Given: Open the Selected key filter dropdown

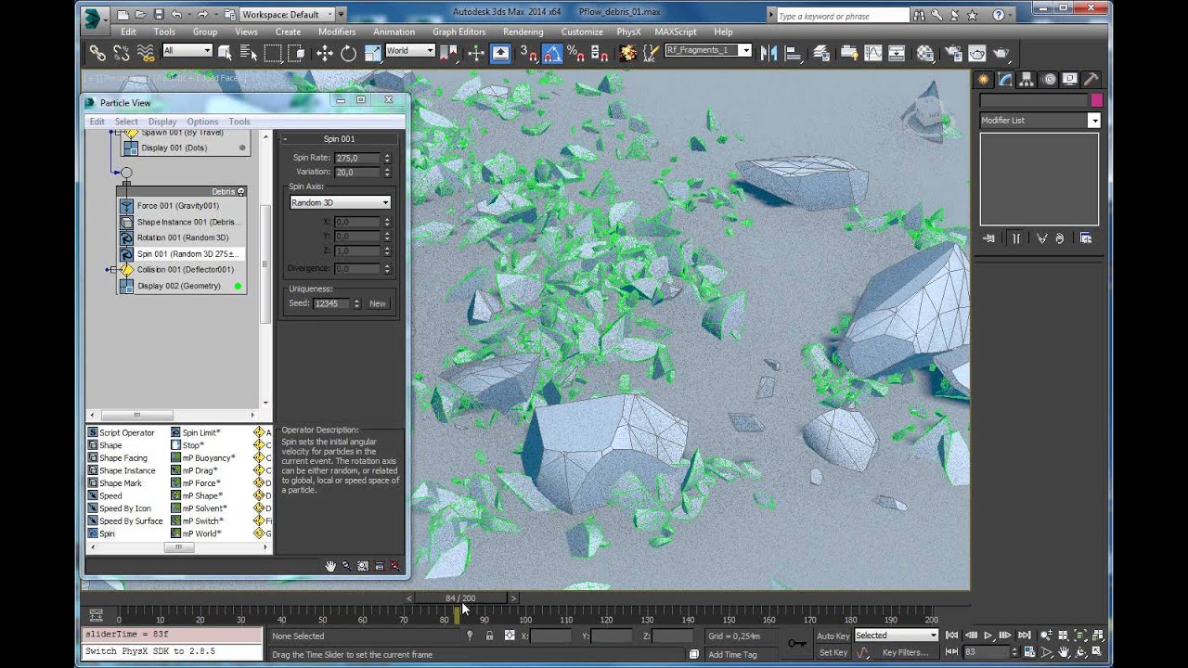Looking at the screenshot, I should point(896,636).
